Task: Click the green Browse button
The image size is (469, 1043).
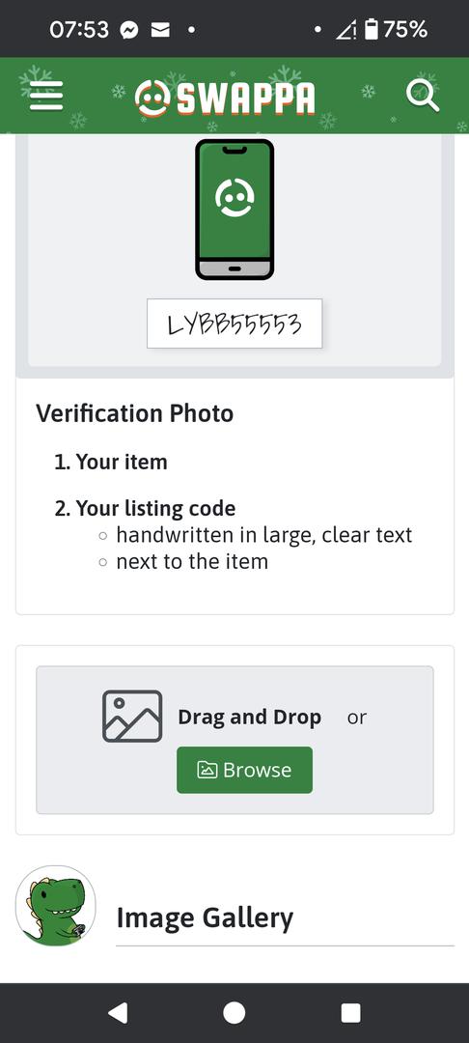Action: (244, 770)
